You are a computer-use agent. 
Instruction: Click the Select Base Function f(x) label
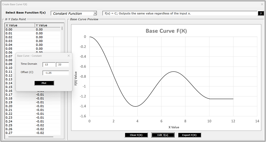tap(25, 13)
